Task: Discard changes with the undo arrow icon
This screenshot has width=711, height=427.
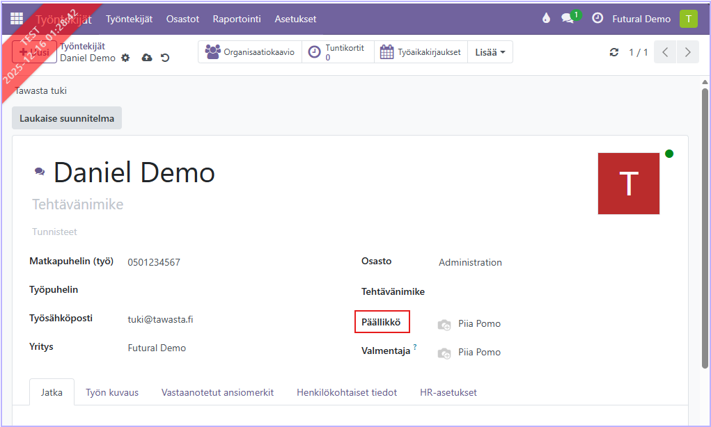Action: 165,58
